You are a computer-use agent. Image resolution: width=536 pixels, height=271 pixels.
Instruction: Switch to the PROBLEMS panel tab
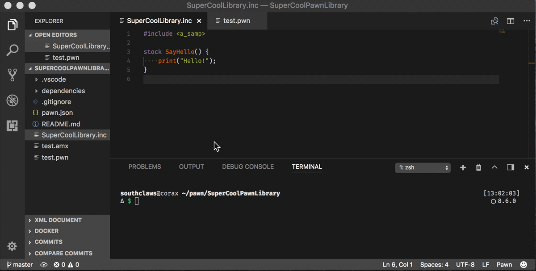145,167
